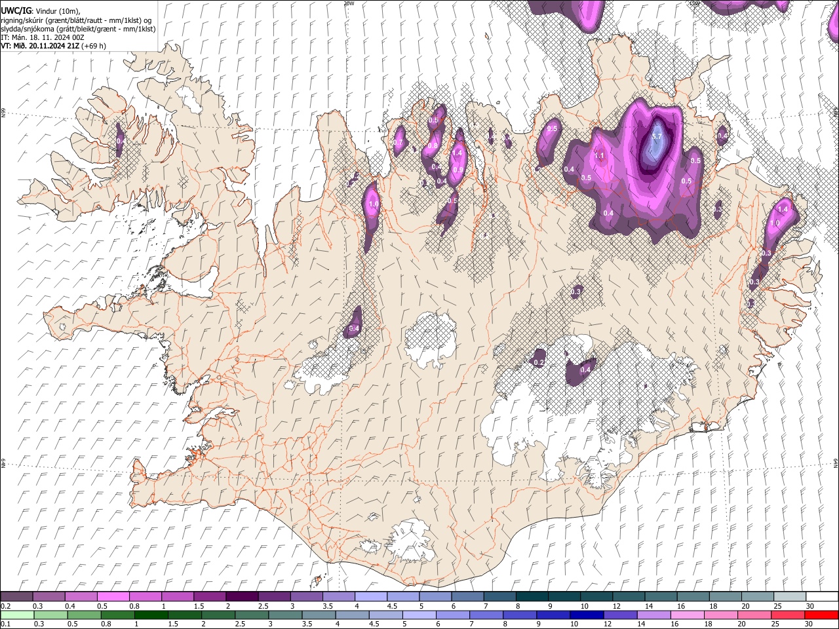Select the pale green 0.1 swatch, lower legend row

16,615
